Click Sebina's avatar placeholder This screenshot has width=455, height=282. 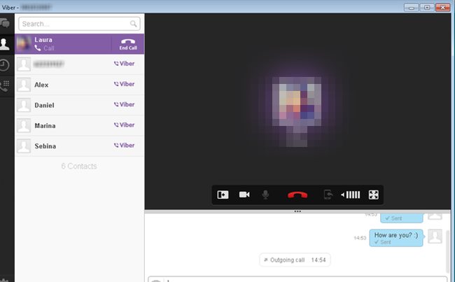coord(24,146)
